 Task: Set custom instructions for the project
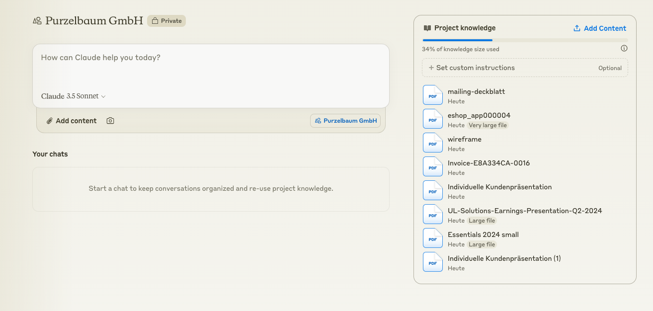tap(525, 68)
